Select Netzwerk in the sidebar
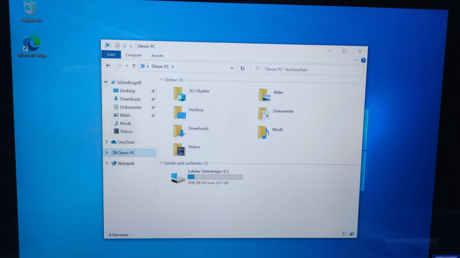460x258 pixels. pyautogui.click(x=123, y=163)
